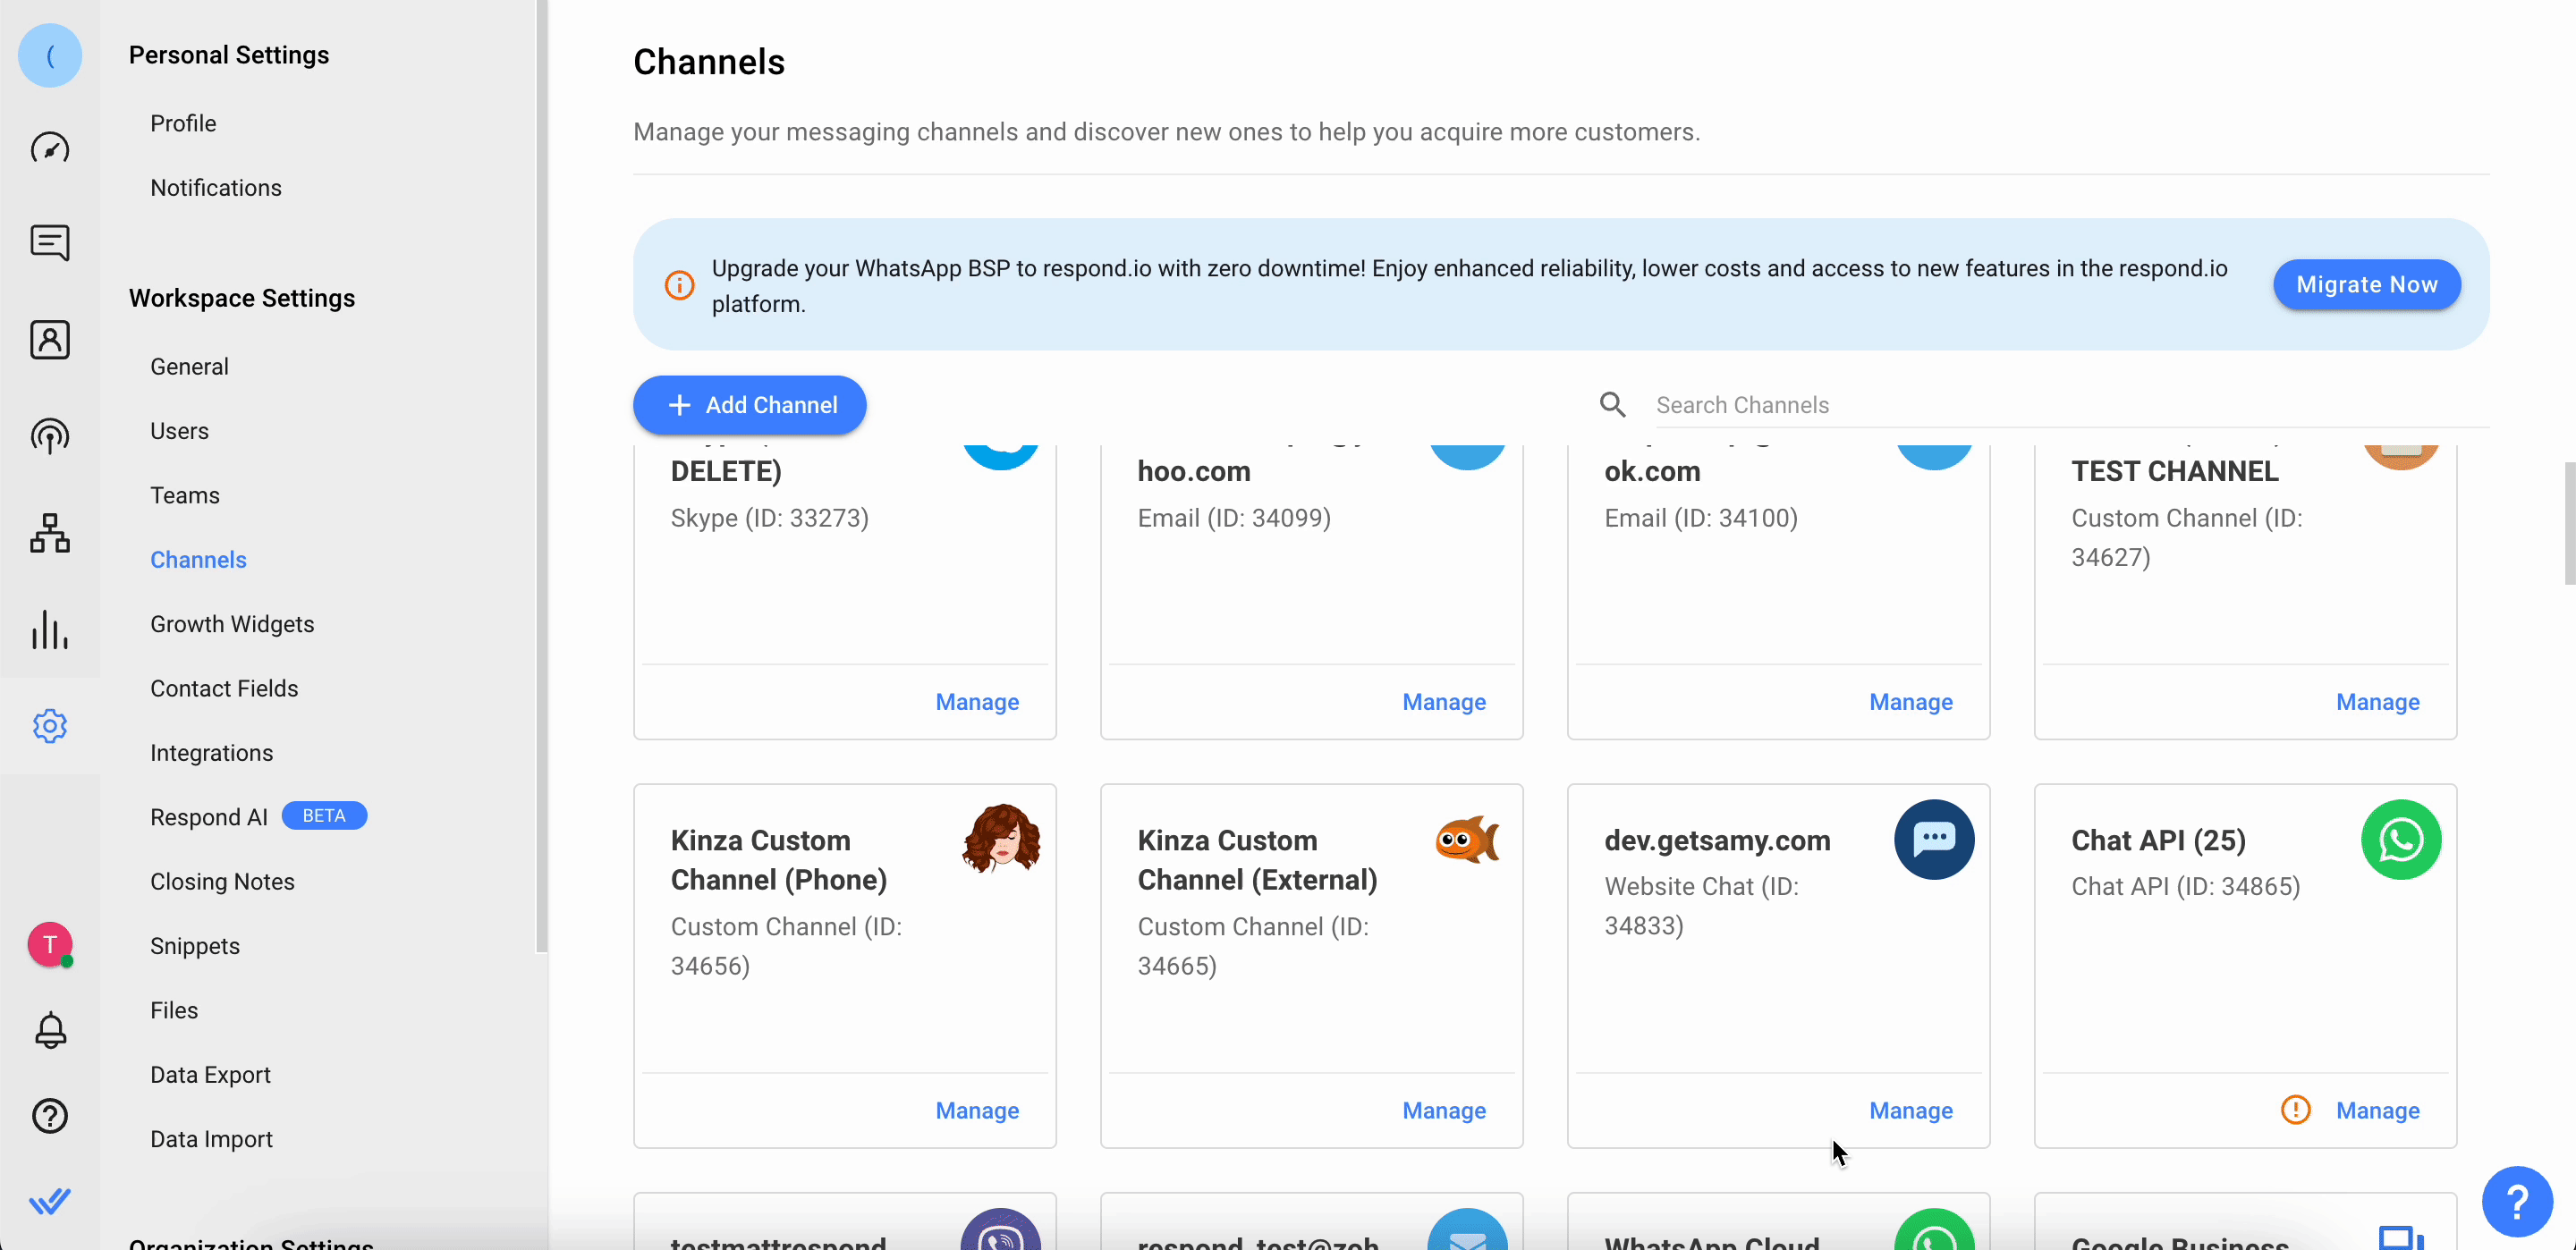This screenshot has height=1250, width=2576.
Task: Click the Add Channel button
Action: click(x=749, y=405)
